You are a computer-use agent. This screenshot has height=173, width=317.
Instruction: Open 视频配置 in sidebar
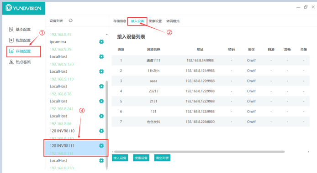20,40
